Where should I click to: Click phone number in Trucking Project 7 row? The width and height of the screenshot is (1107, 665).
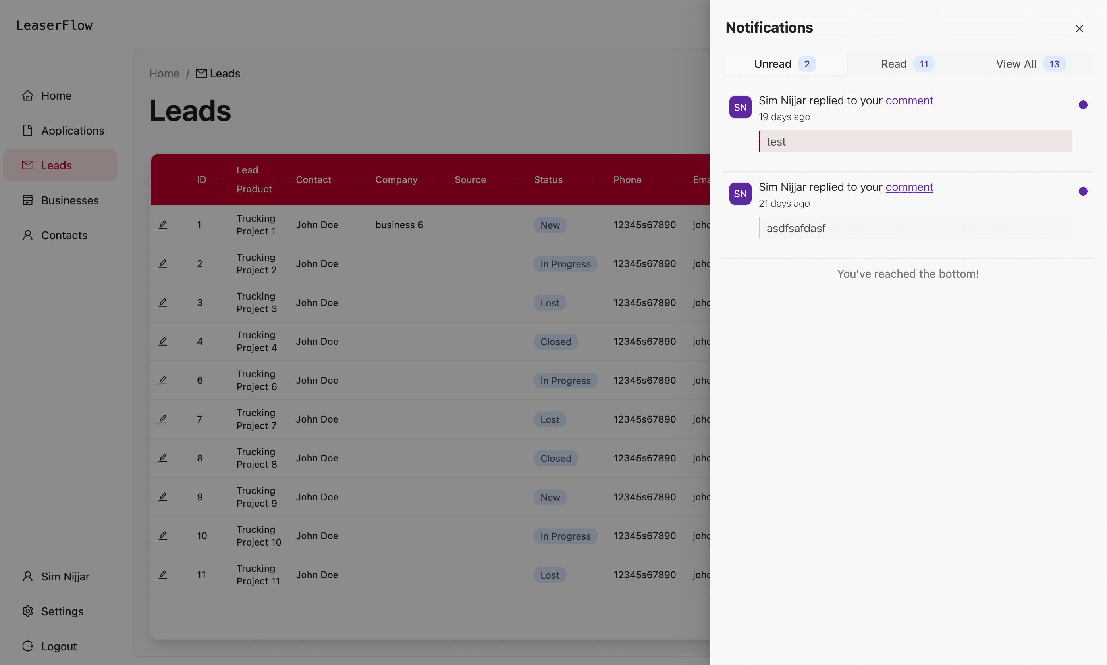point(644,419)
